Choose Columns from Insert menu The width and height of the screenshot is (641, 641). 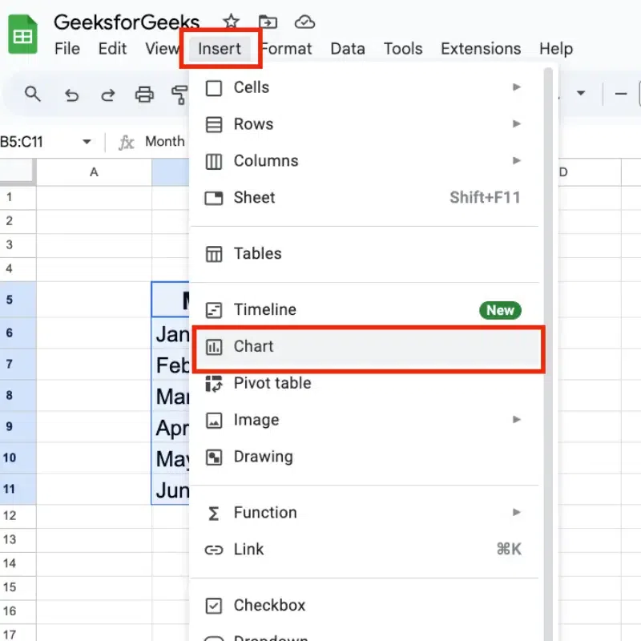(x=367, y=161)
